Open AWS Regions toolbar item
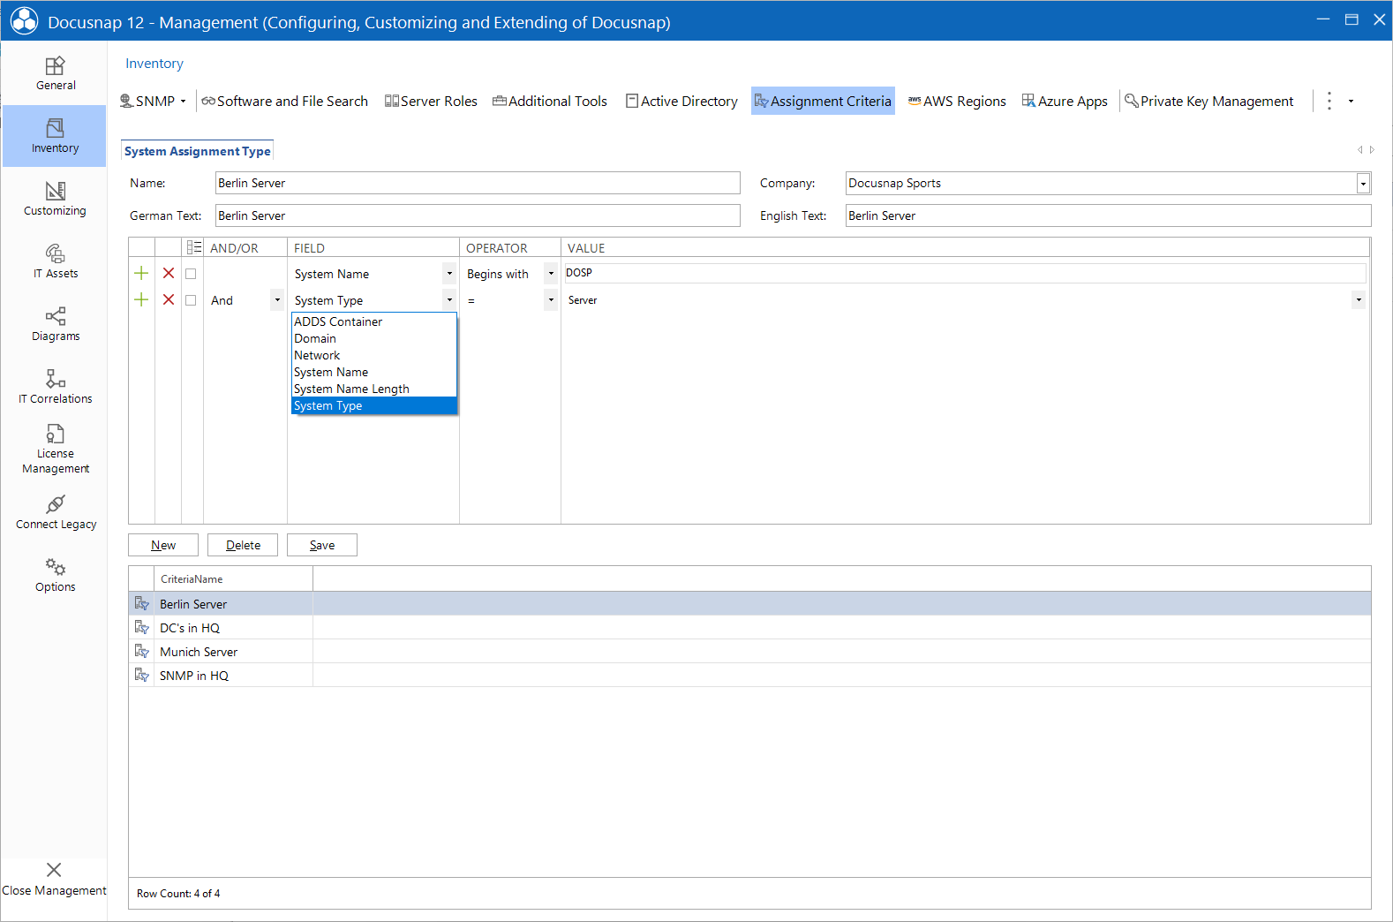 [x=957, y=102]
